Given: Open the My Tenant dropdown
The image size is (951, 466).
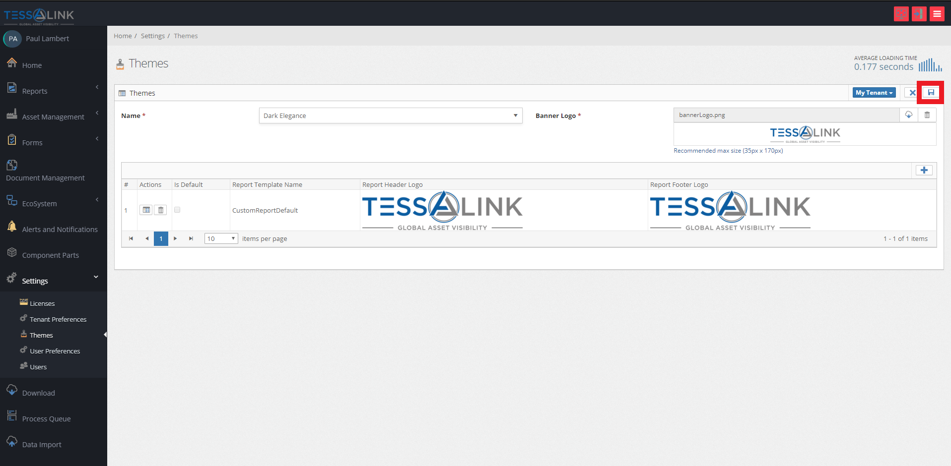Looking at the screenshot, I should (874, 93).
